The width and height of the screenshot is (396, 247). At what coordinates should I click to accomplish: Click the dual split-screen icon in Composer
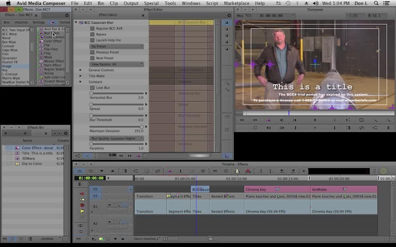pos(361,120)
